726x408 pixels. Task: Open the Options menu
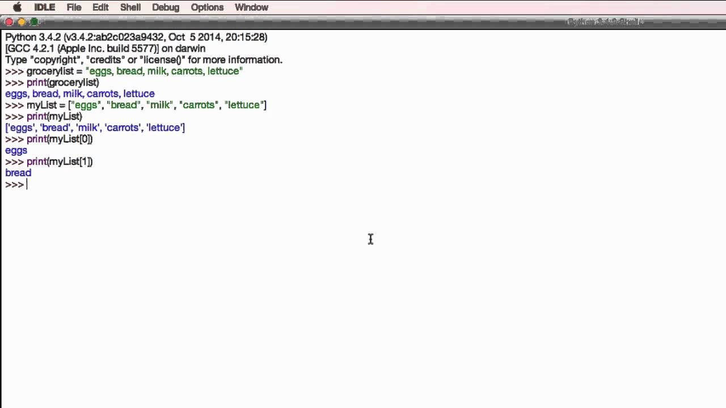point(207,7)
